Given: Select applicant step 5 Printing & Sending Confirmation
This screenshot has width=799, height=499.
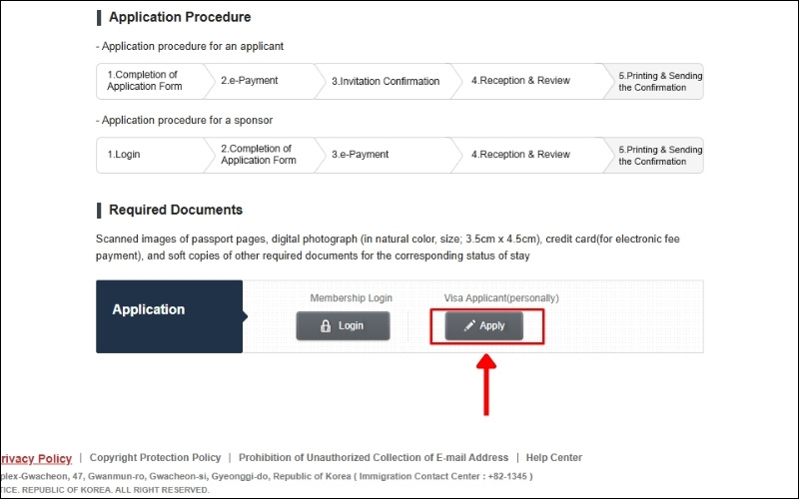Looking at the screenshot, I should pos(659,81).
